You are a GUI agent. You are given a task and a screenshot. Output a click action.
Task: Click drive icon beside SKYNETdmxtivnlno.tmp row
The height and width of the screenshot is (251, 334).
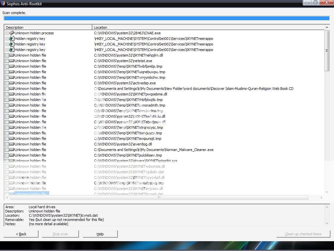[12, 110]
